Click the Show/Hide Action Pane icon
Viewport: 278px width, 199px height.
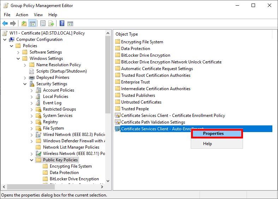point(70,24)
